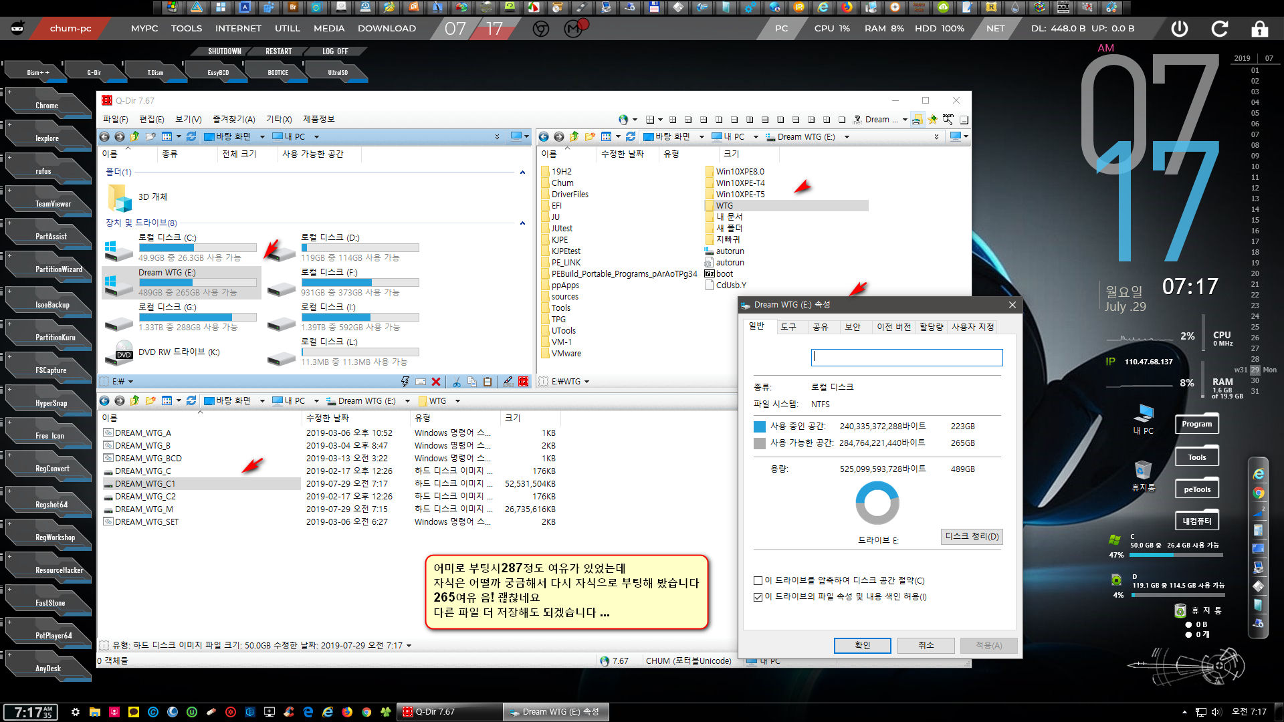Select DREAM_WTG_M file row
This screenshot has height=722, width=1284.
coord(201,509)
